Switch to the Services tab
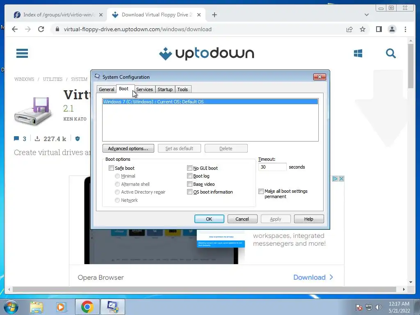 [x=144, y=89]
